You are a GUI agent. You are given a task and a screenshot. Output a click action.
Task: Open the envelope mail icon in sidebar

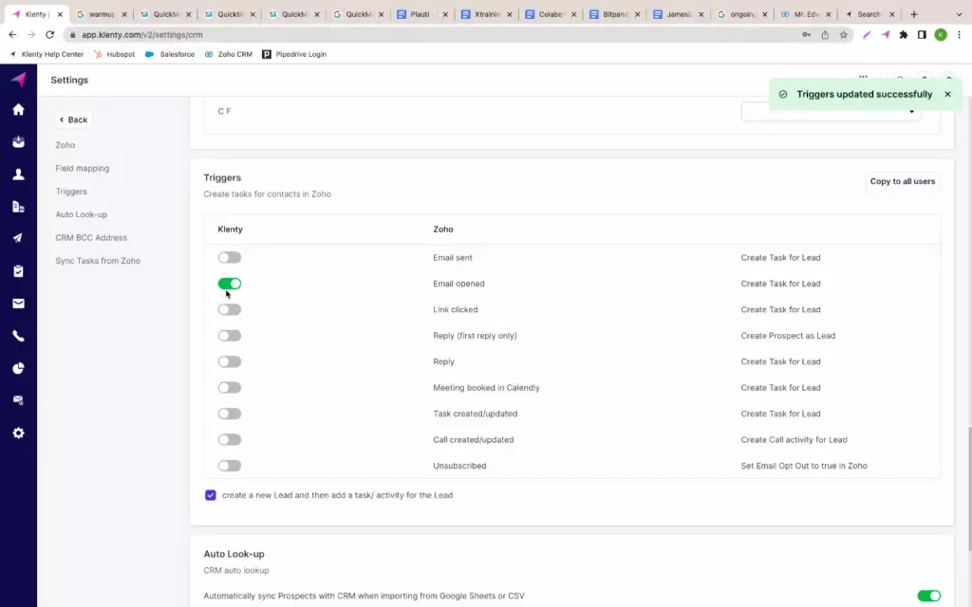18,303
